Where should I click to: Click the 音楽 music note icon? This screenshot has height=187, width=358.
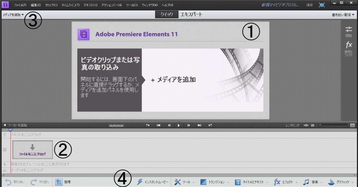coord(306,182)
